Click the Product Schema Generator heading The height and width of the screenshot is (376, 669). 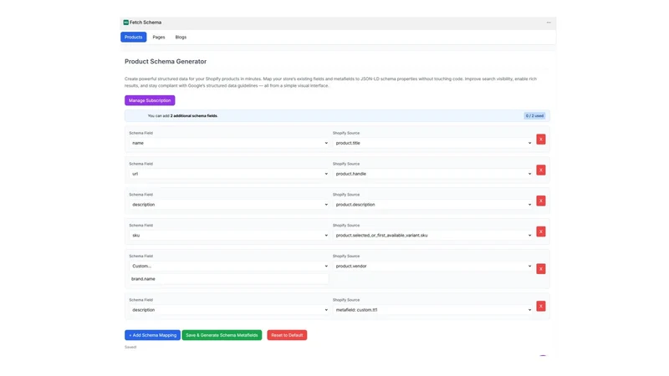[166, 61]
